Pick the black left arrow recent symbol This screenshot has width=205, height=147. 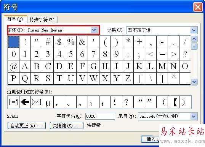(25, 102)
